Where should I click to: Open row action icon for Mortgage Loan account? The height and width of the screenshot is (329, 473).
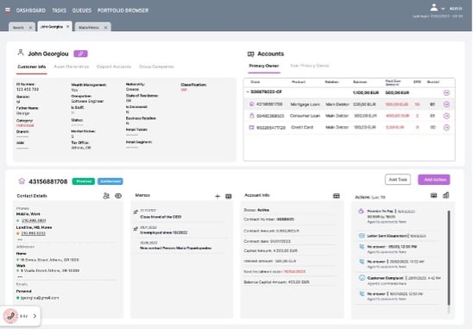click(446, 104)
